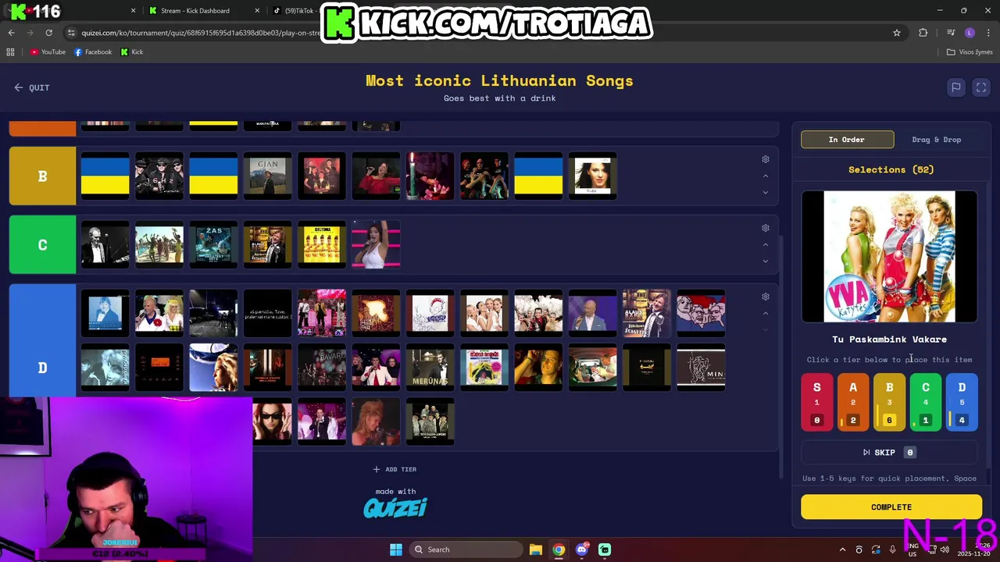Open File Explorer from taskbar
This screenshot has height=562, width=1000.
click(536, 550)
